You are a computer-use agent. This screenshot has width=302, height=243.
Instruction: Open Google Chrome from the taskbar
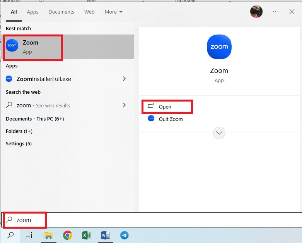(x=68, y=235)
